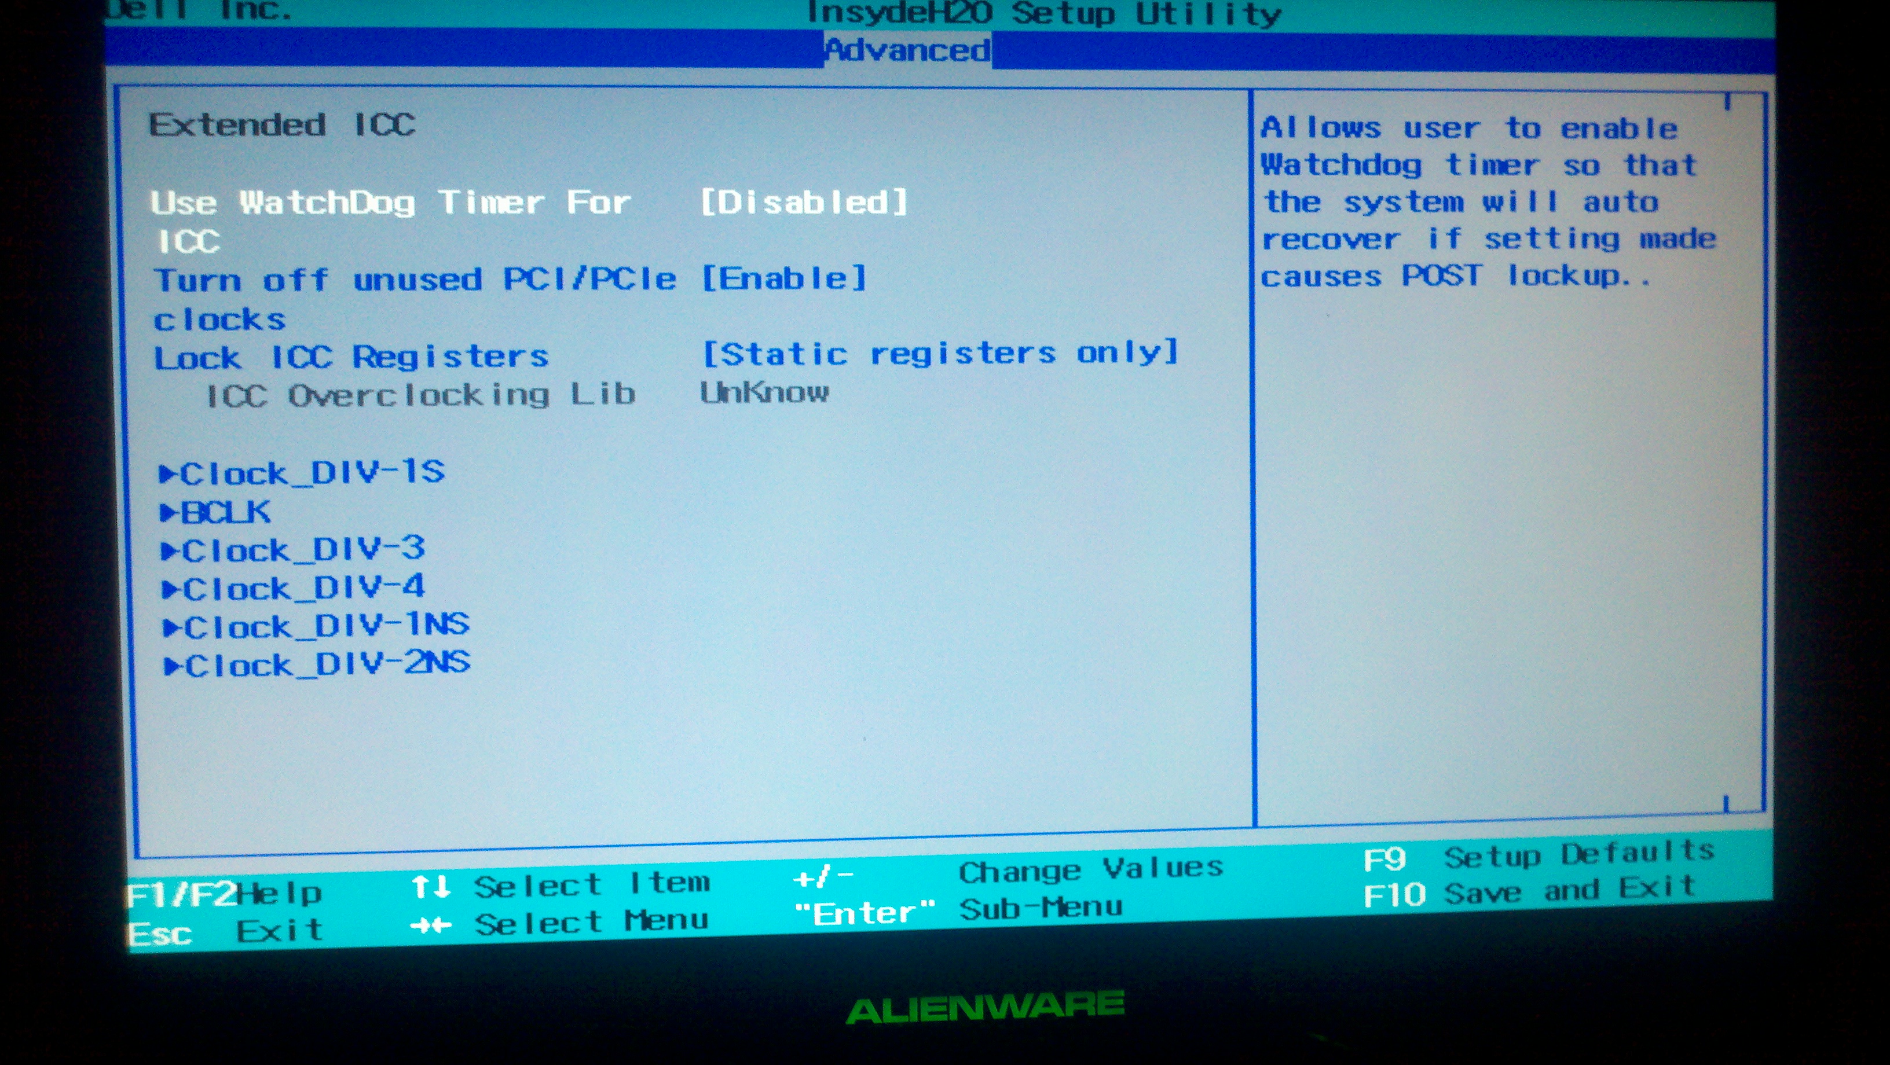Click F9 Setup Defaults hint
The image size is (1890, 1065).
click(1539, 855)
